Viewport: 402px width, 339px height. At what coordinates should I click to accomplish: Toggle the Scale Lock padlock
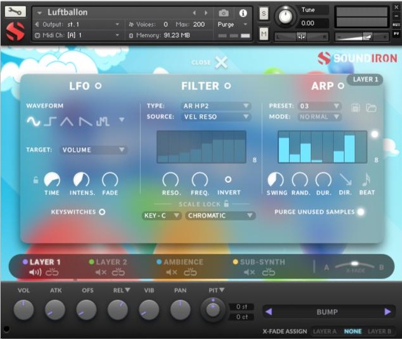click(x=226, y=203)
